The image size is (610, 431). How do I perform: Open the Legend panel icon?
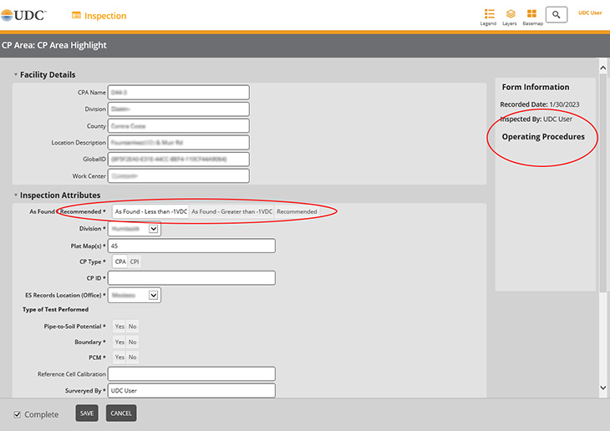click(489, 14)
